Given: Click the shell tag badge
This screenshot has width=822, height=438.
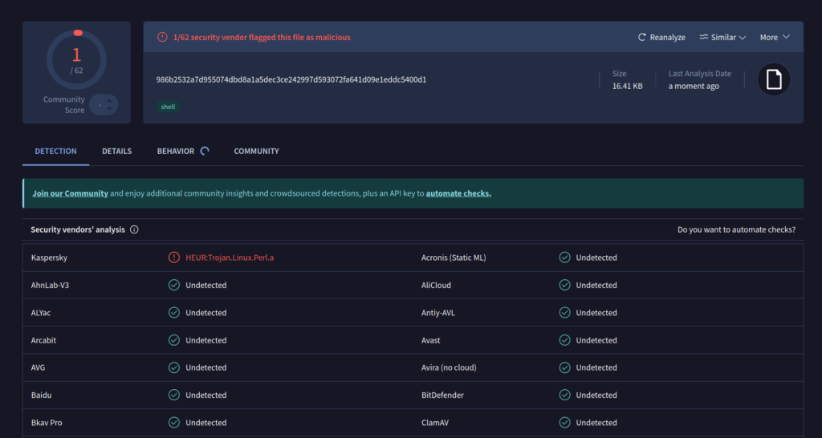Looking at the screenshot, I should pyautogui.click(x=168, y=106).
